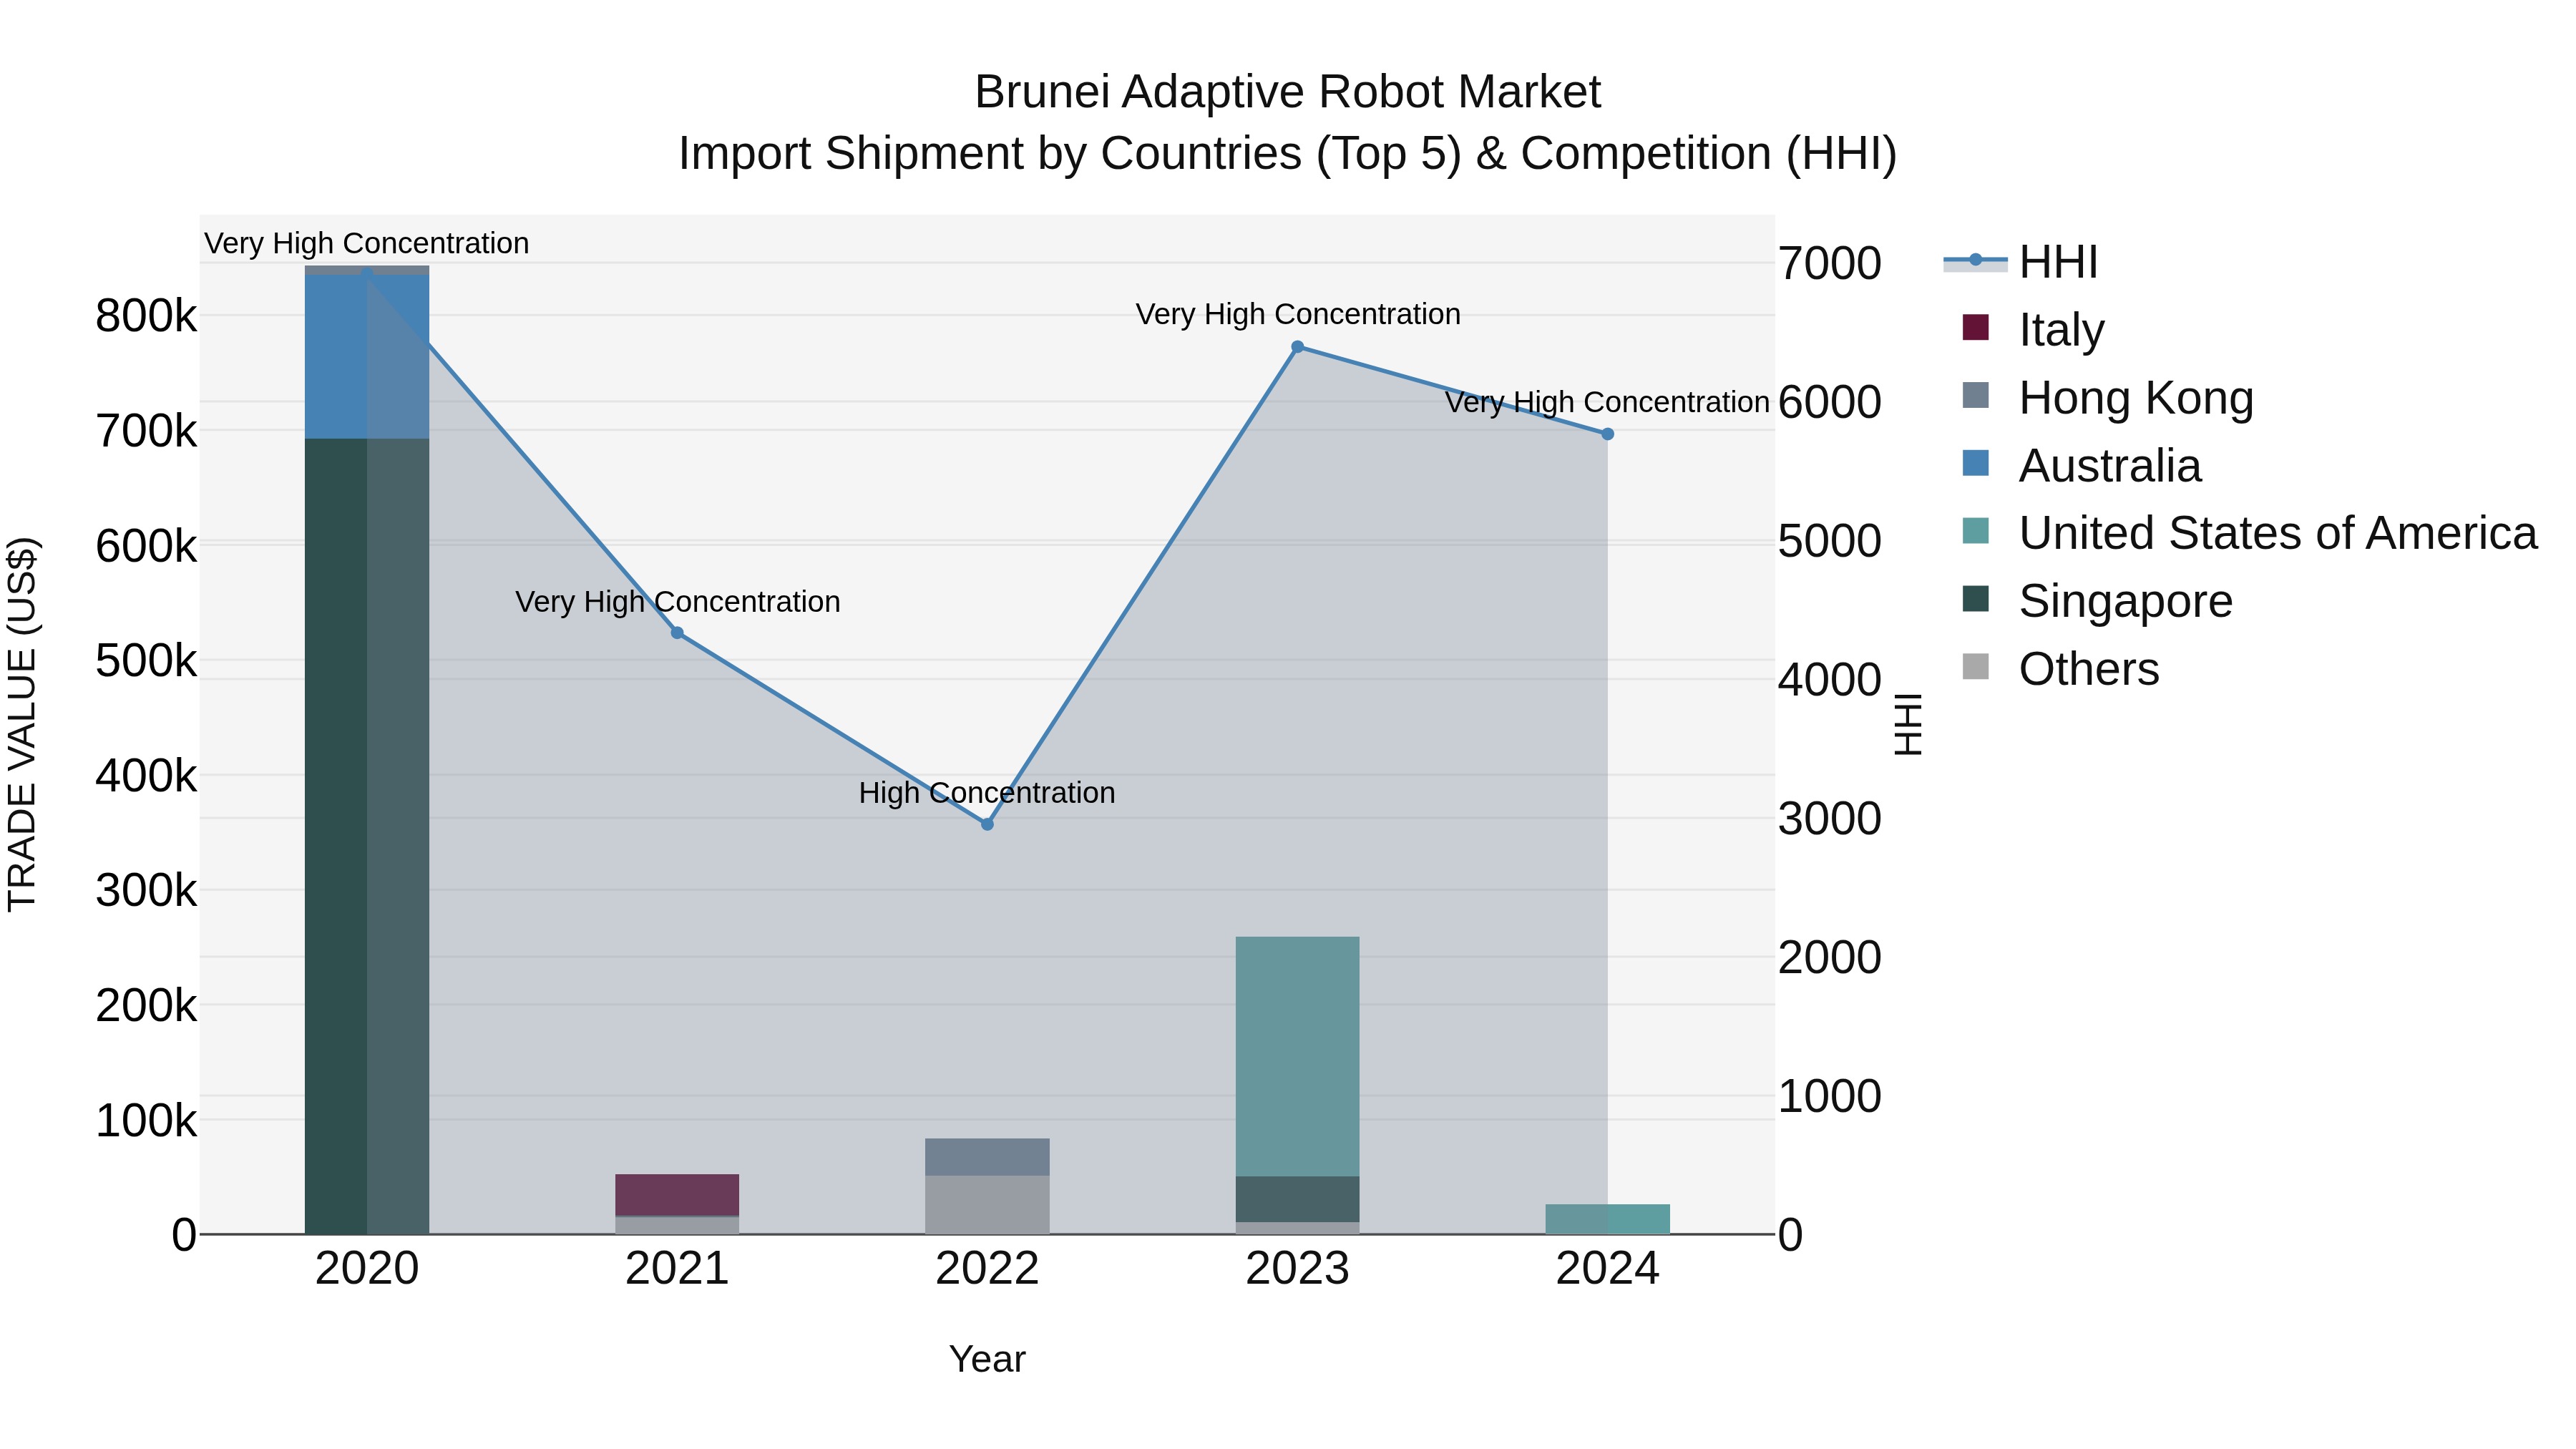This screenshot has height=1449, width=2576.
Task: Click the 5000 right axis tick label
Action: (x=1830, y=542)
